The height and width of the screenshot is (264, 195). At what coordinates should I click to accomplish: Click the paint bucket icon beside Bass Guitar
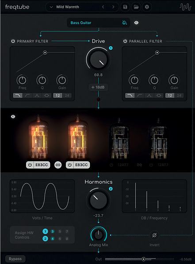pyautogui.click(x=124, y=23)
